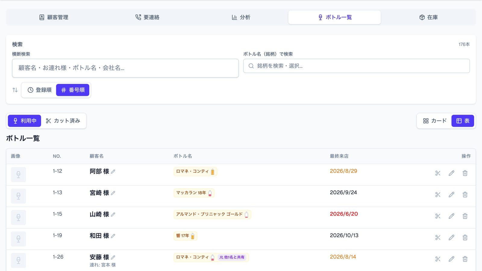Toggle sort direction arrows icon
This screenshot has width=482, height=271.
(15, 90)
